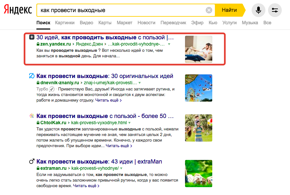Click the lock icon before zen.yandex.ru

point(38,44)
